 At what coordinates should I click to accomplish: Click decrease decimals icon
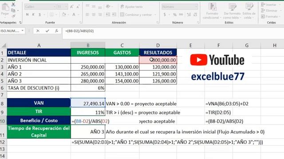tap(195, 15)
